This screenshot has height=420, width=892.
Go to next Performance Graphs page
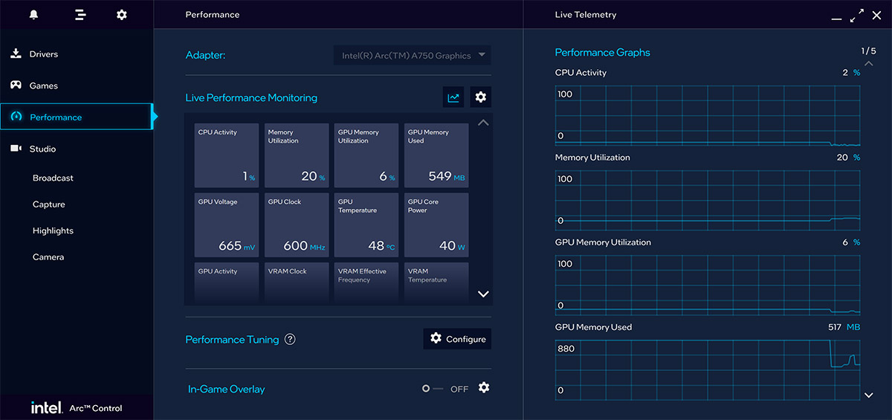pos(869,395)
